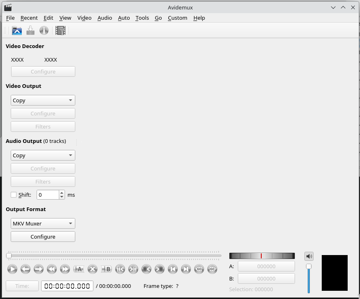
Task: Jump forward 60 seconds button
Action: click(x=212, y=269)
